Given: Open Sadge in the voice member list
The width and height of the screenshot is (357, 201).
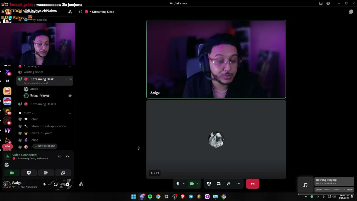Looking at the screenshot, I should point(48,95).
